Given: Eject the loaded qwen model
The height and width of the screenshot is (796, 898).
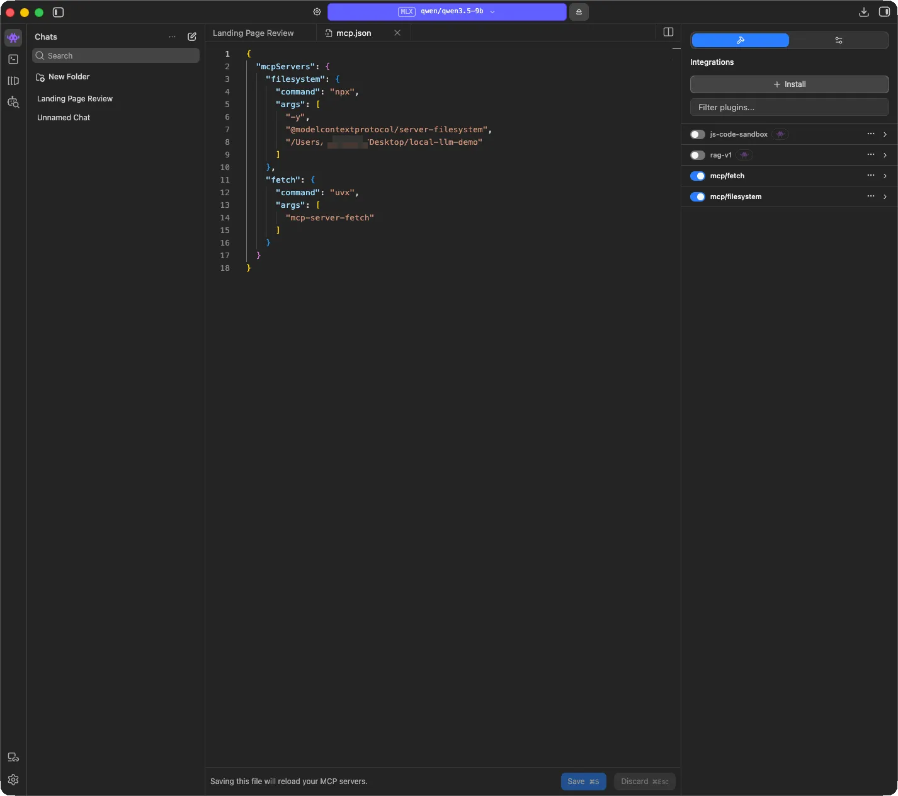Looking at the screenshot, I should tap(579, 12).
